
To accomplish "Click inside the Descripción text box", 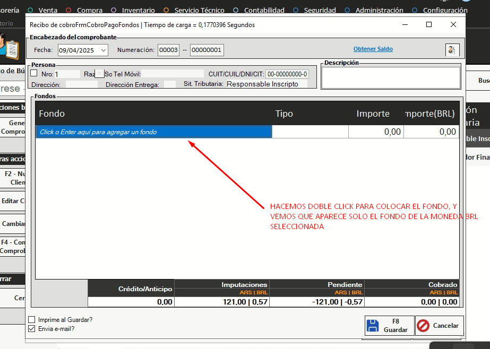I will coord(391,78).
